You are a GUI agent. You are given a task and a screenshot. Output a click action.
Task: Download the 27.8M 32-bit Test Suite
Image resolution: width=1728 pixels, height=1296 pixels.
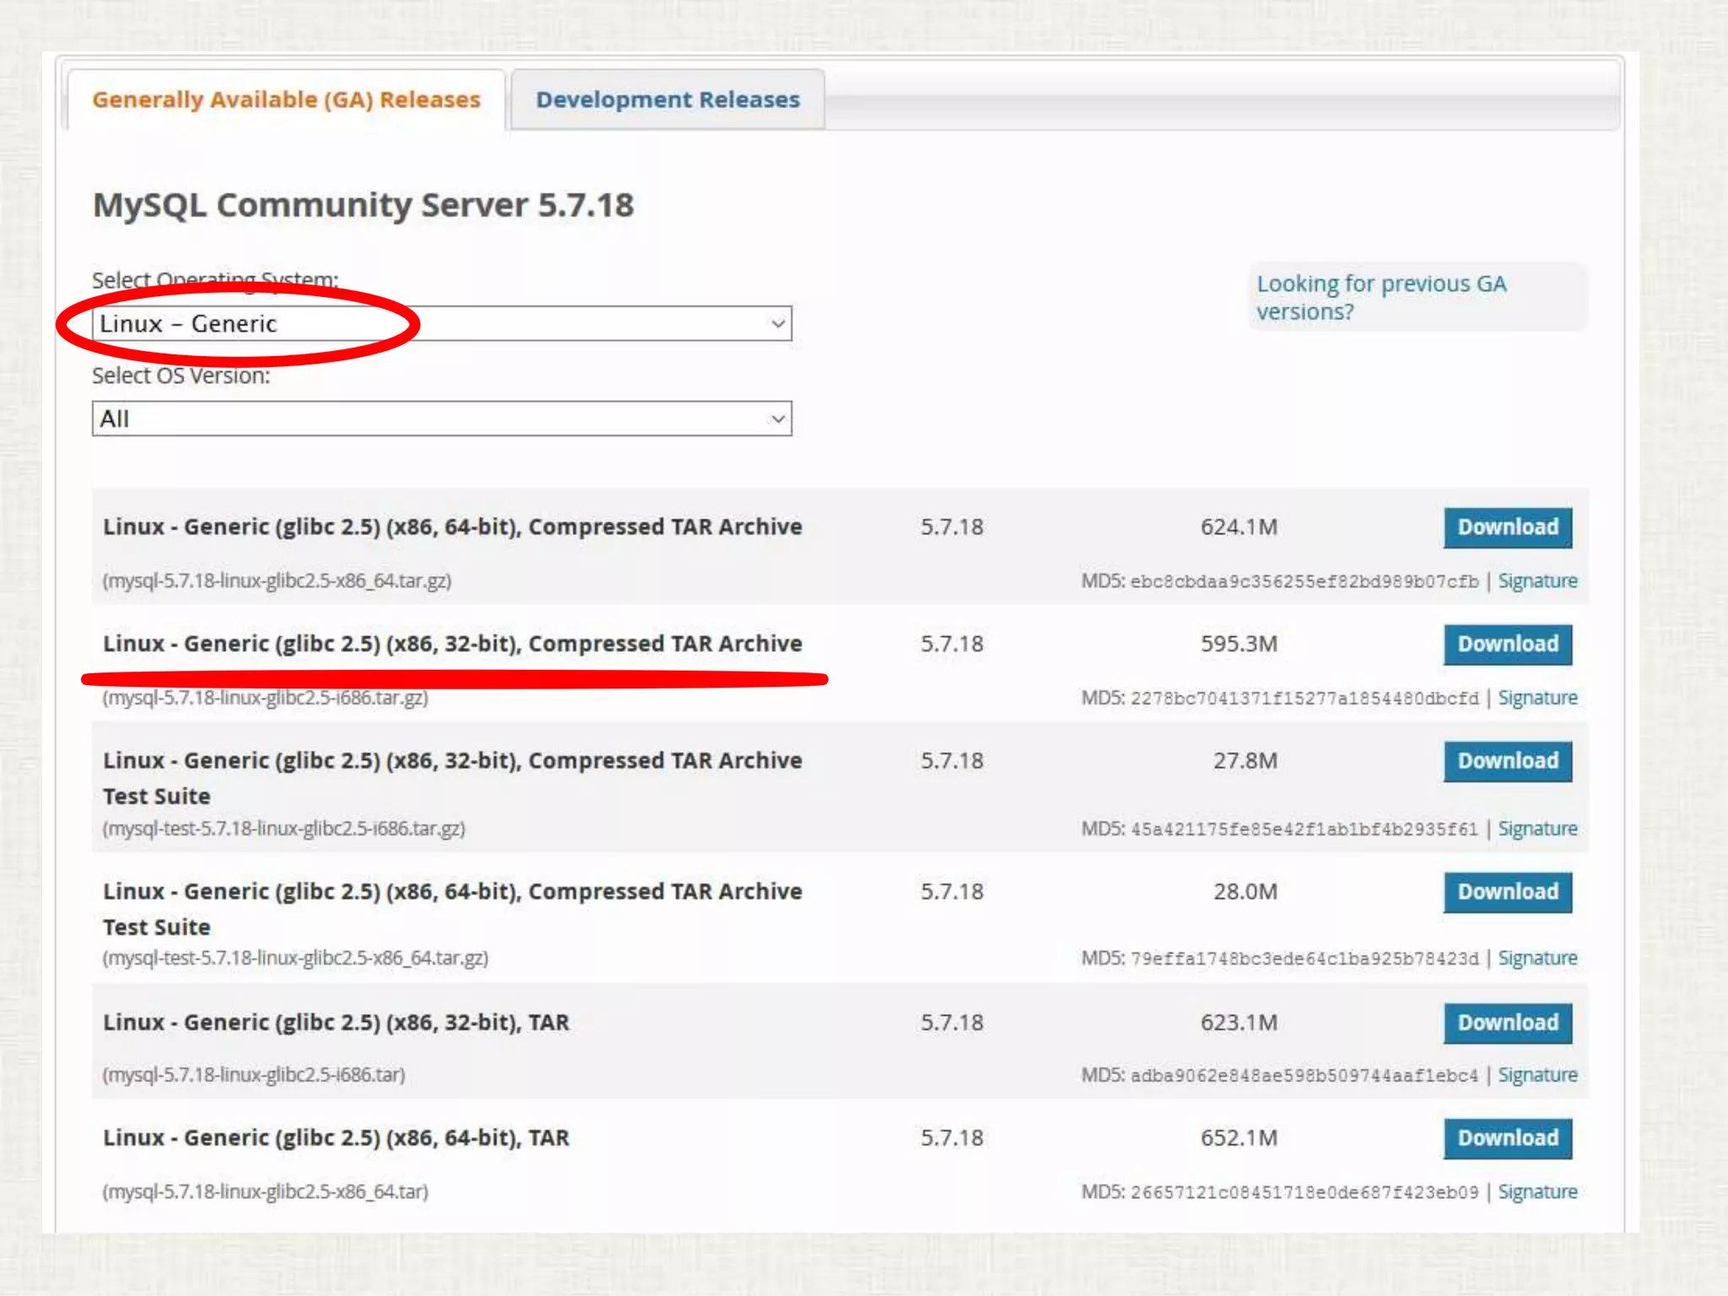pyautogui.click(x=1507, y=761)
